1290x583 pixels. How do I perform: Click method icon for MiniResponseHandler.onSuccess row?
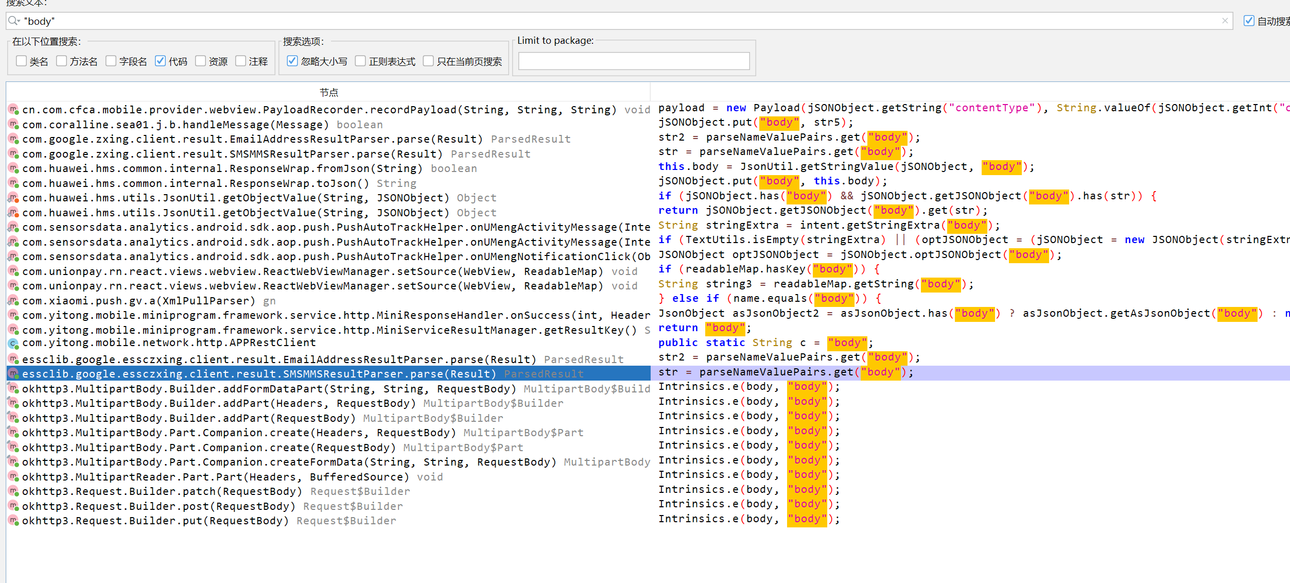click(x=13, y=315)
